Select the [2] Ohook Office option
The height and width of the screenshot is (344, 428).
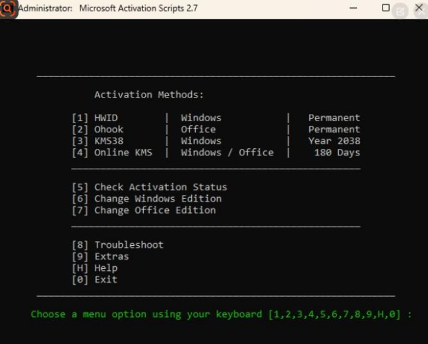98,129
